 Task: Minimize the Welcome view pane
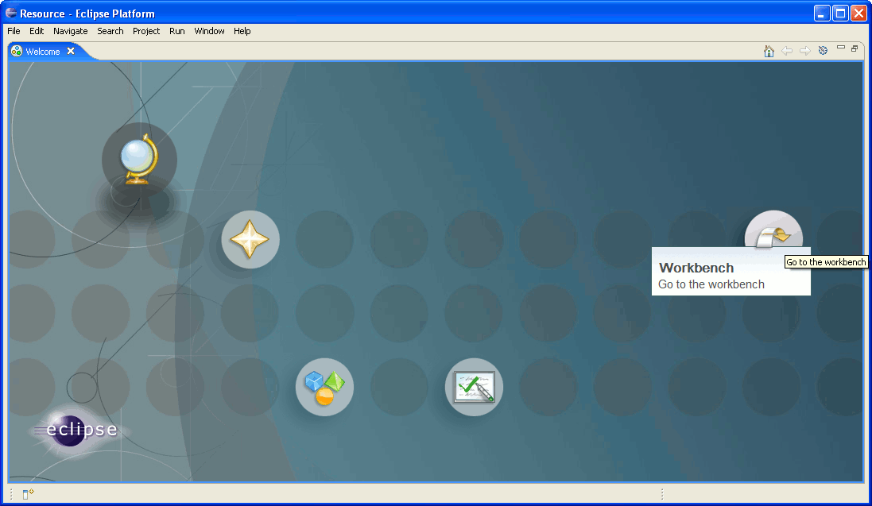coord(841,48)
